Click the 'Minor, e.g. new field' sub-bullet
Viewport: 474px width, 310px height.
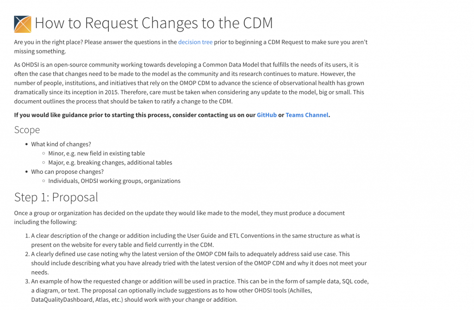point(96,153)
